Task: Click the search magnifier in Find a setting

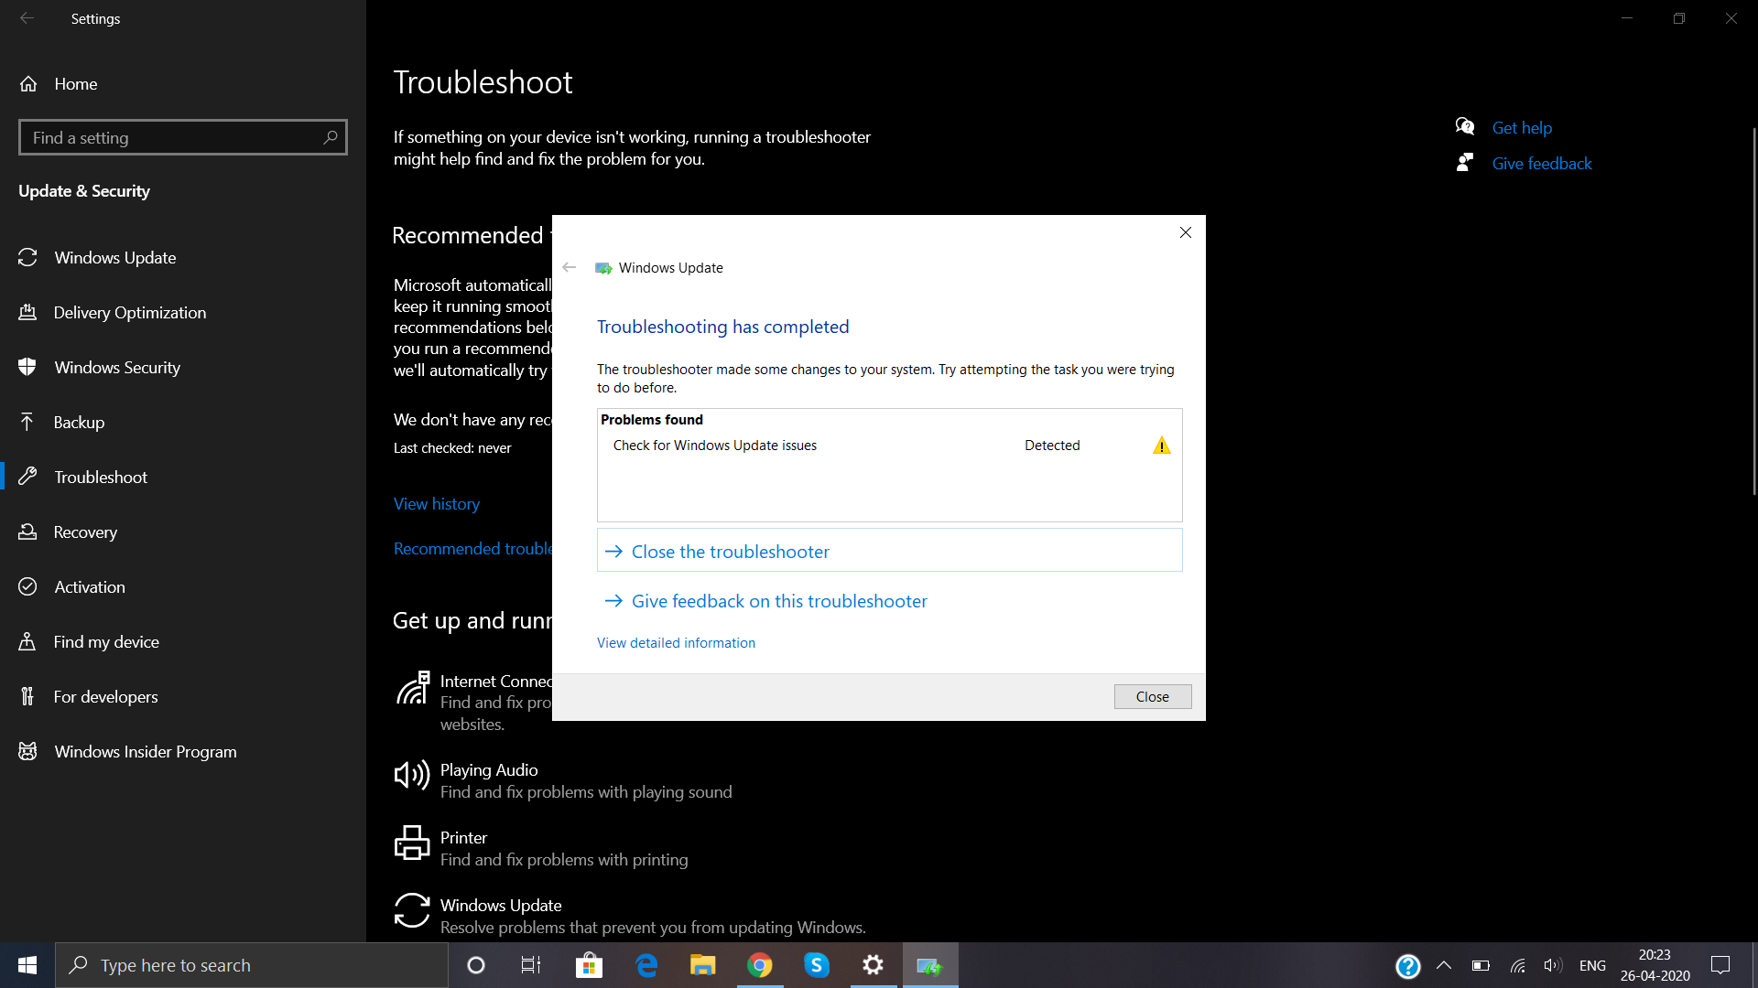Action: coord(331,137)
